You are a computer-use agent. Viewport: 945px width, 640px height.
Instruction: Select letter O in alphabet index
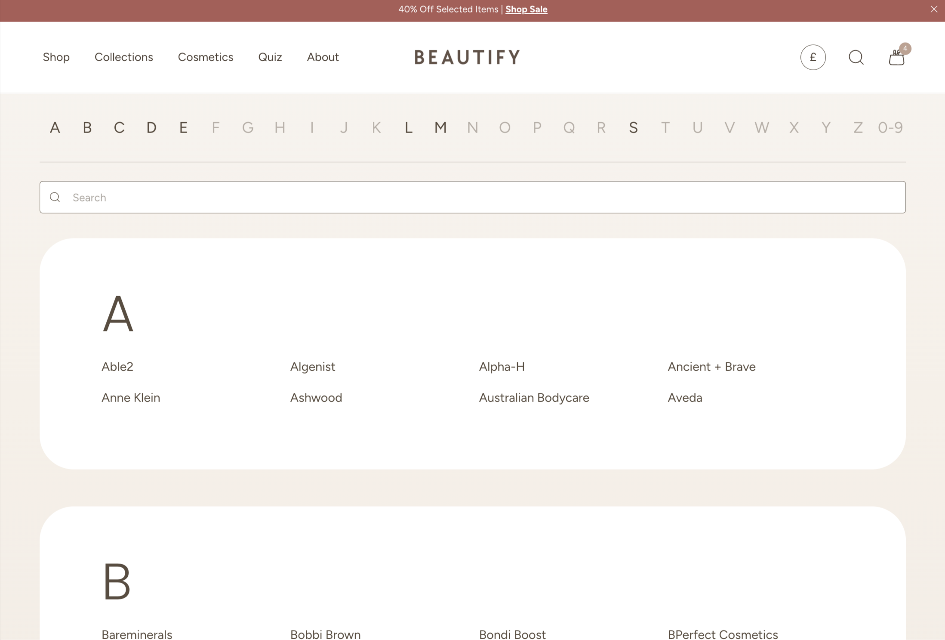click(505, 127)
